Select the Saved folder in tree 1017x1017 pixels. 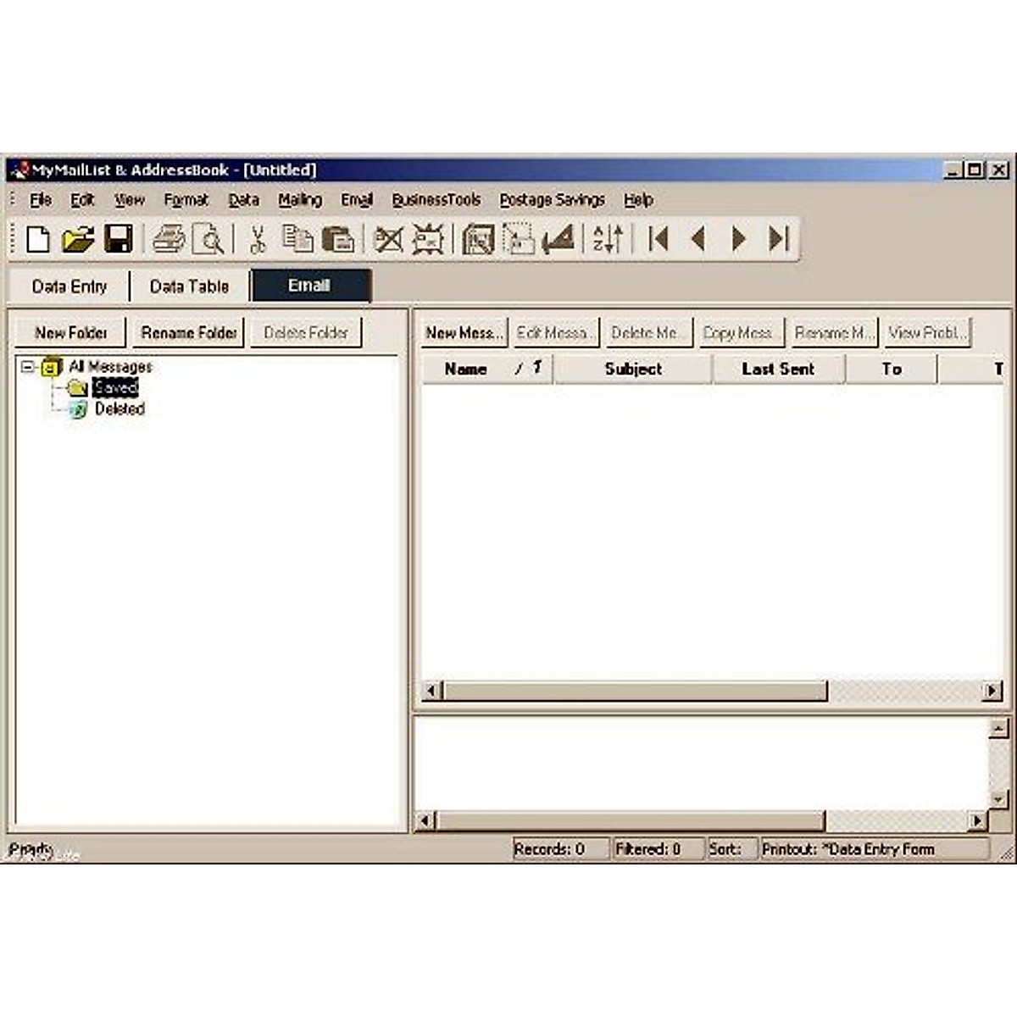click(x=114, y=388)
